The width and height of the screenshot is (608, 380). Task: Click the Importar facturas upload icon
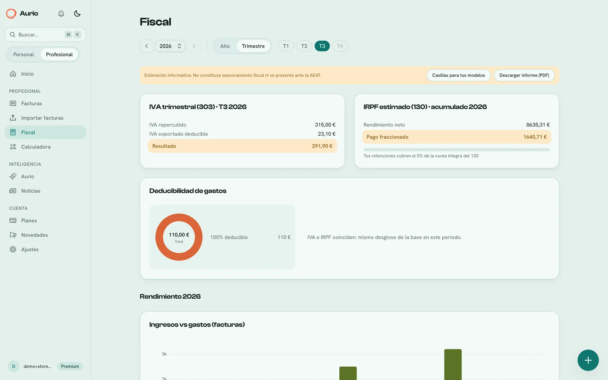pos(13,118)
